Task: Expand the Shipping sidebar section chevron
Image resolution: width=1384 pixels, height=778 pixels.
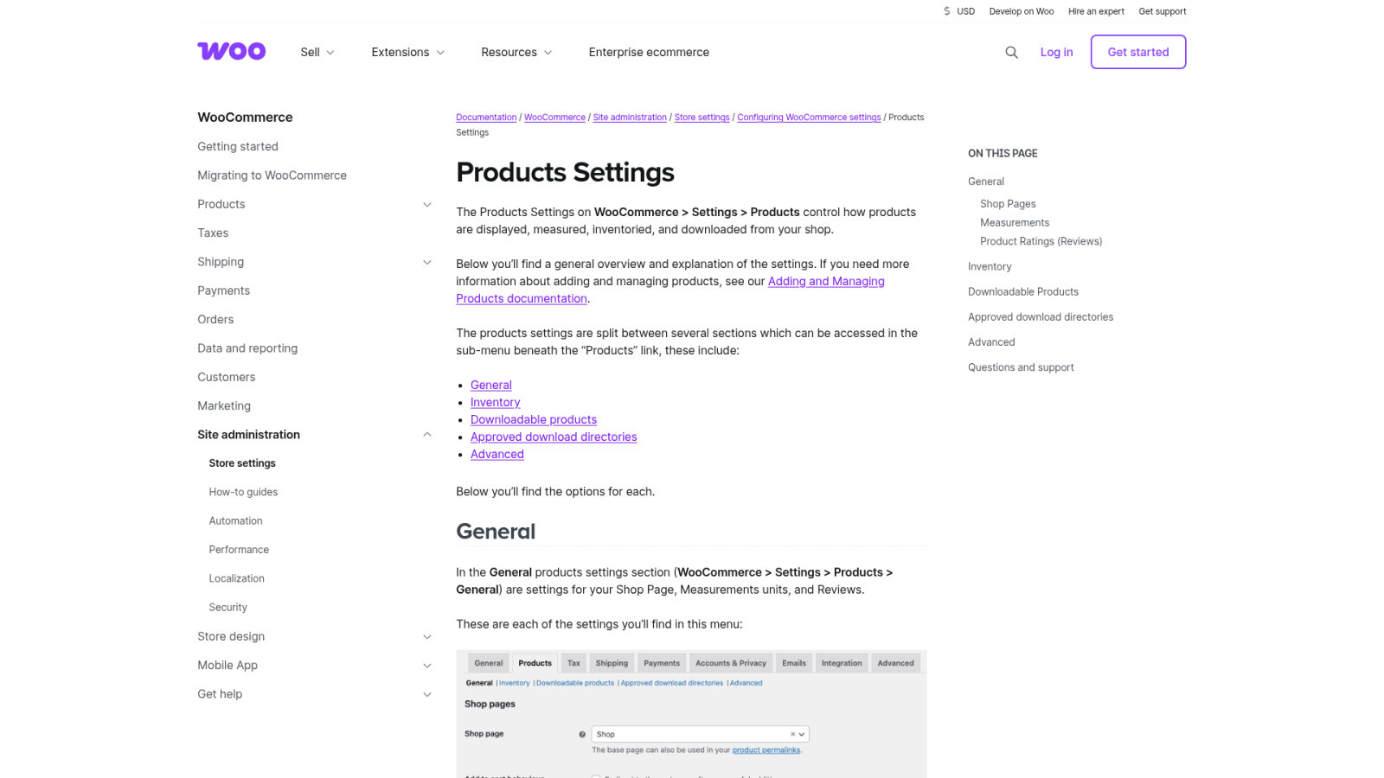Action: pos(426,262)
